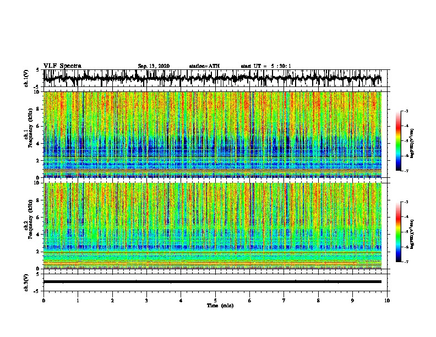Click inside the ch.1 spectrogram panel

tap(212, 134)
